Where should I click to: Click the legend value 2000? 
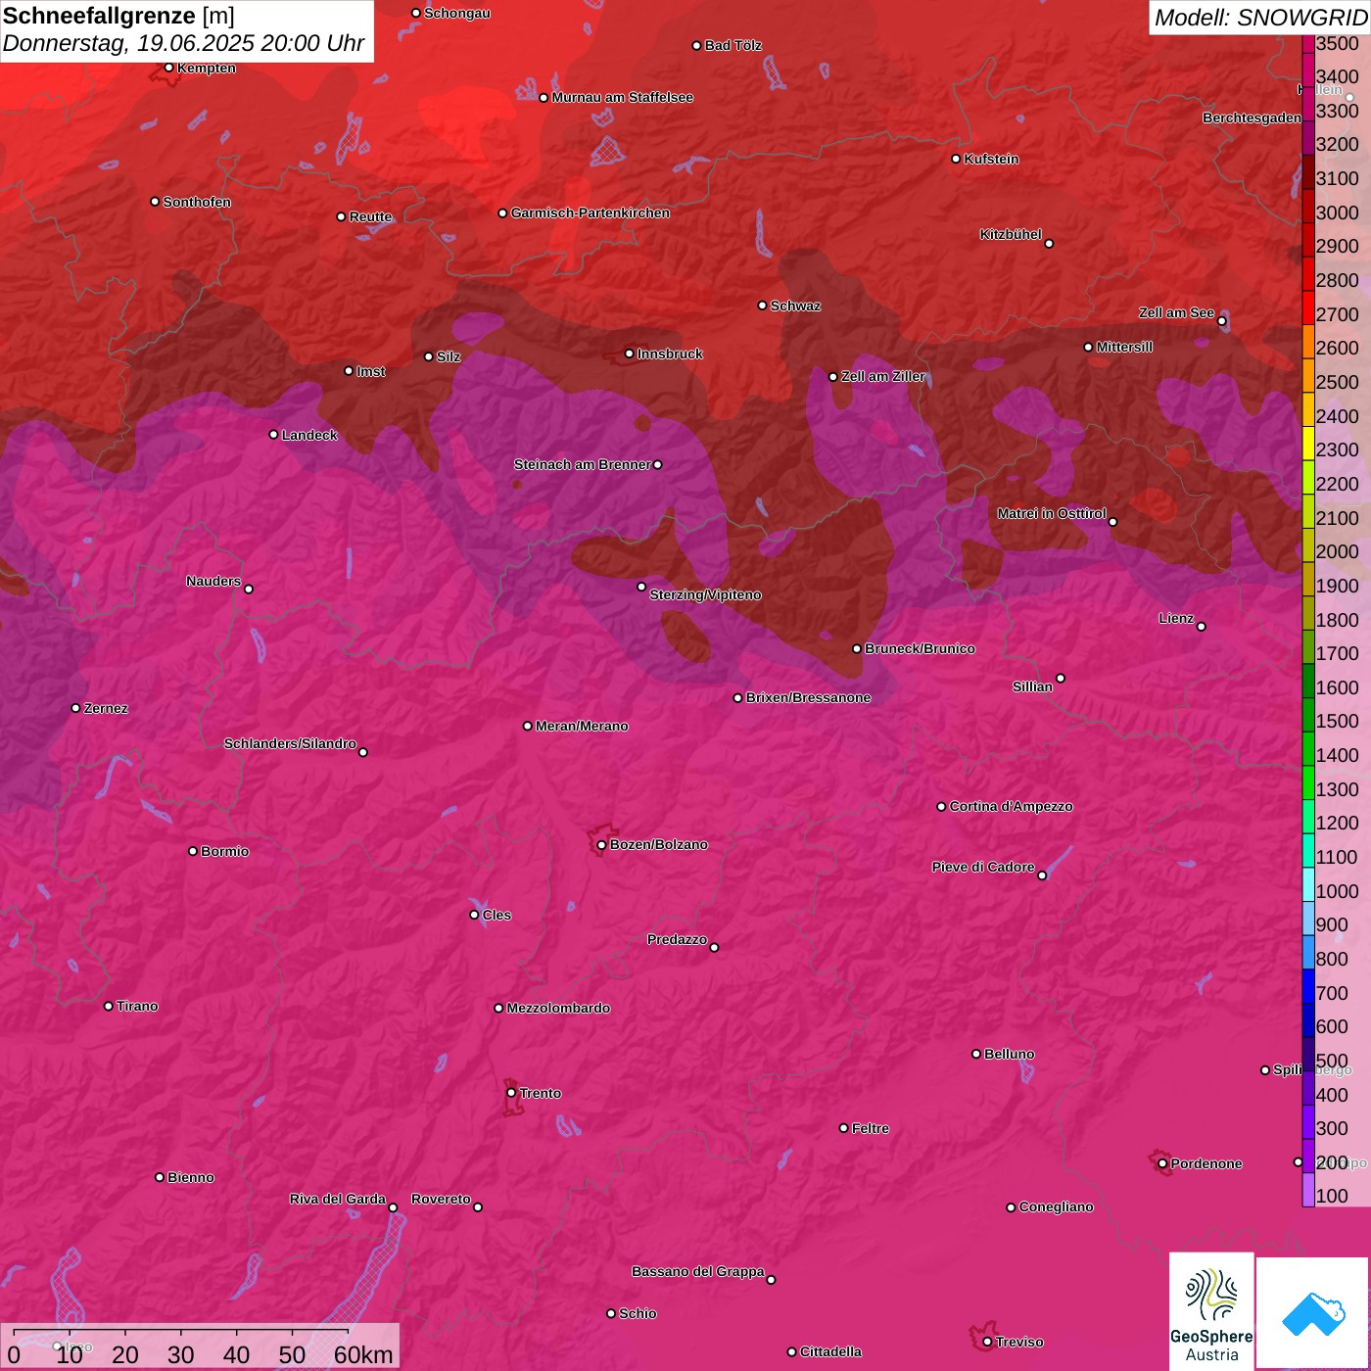[x=1338, y=551]
